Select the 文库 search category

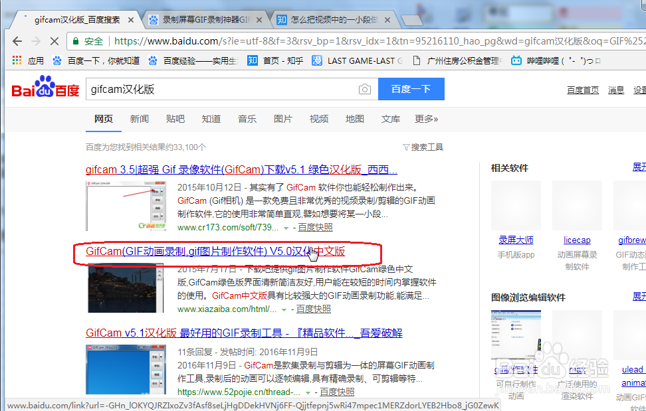coord(391,119)
